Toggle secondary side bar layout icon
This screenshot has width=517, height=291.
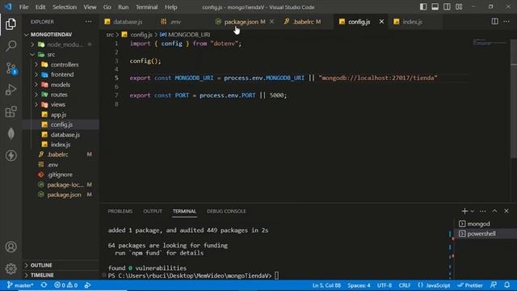tap(447, 7)
